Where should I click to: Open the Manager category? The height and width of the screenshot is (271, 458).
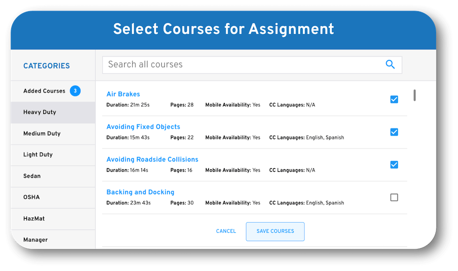pos(36,239)
